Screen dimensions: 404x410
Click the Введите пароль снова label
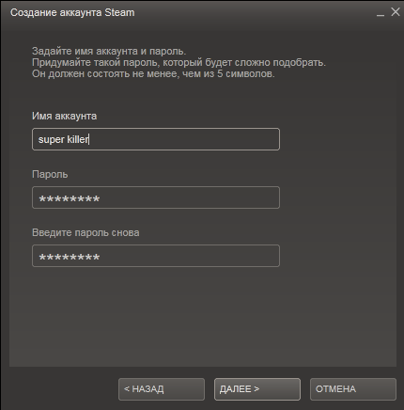pos(85,233)
